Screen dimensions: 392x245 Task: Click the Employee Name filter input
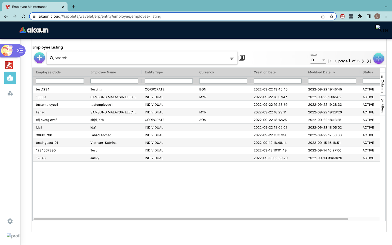tap(114, 81)
